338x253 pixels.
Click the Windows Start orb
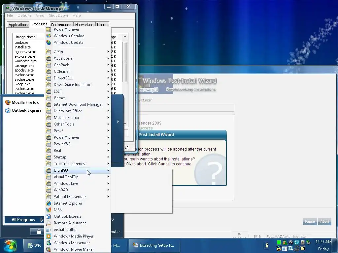[x=10, y=245]
